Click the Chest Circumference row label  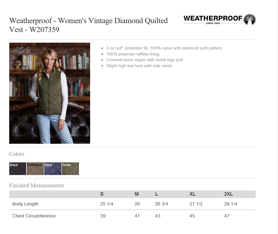[x=34, y=216]
